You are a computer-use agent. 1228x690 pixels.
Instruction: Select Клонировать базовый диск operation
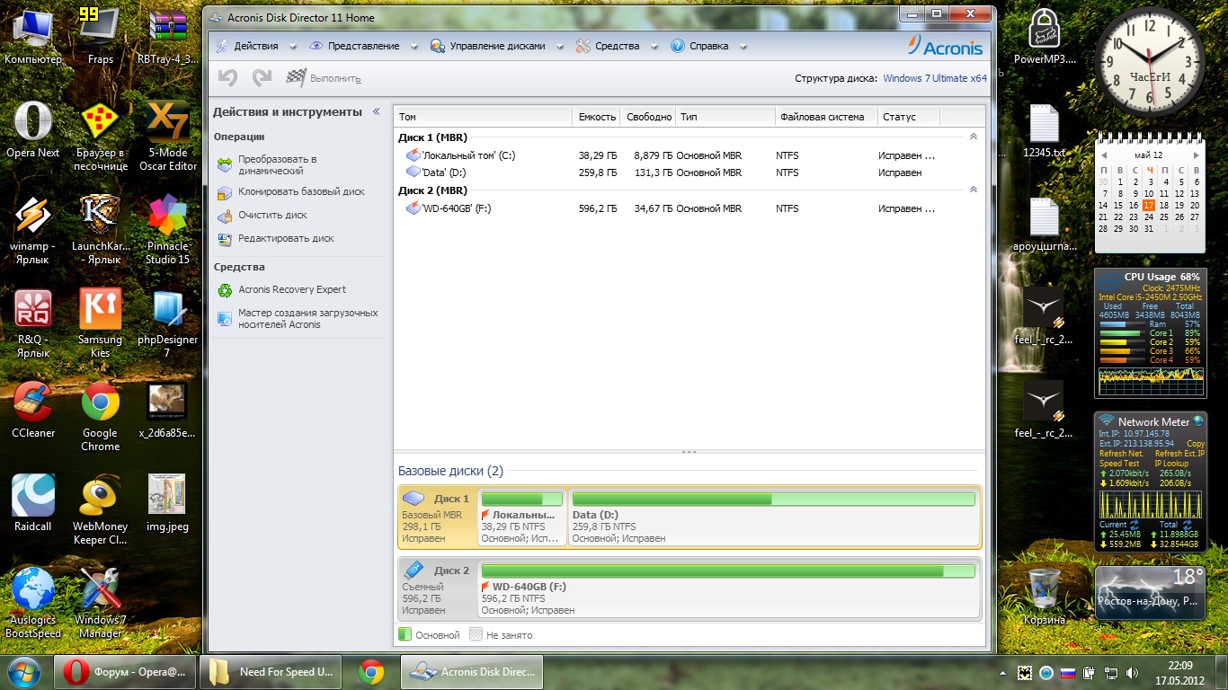pyautogui.click(x=300, y=191)
